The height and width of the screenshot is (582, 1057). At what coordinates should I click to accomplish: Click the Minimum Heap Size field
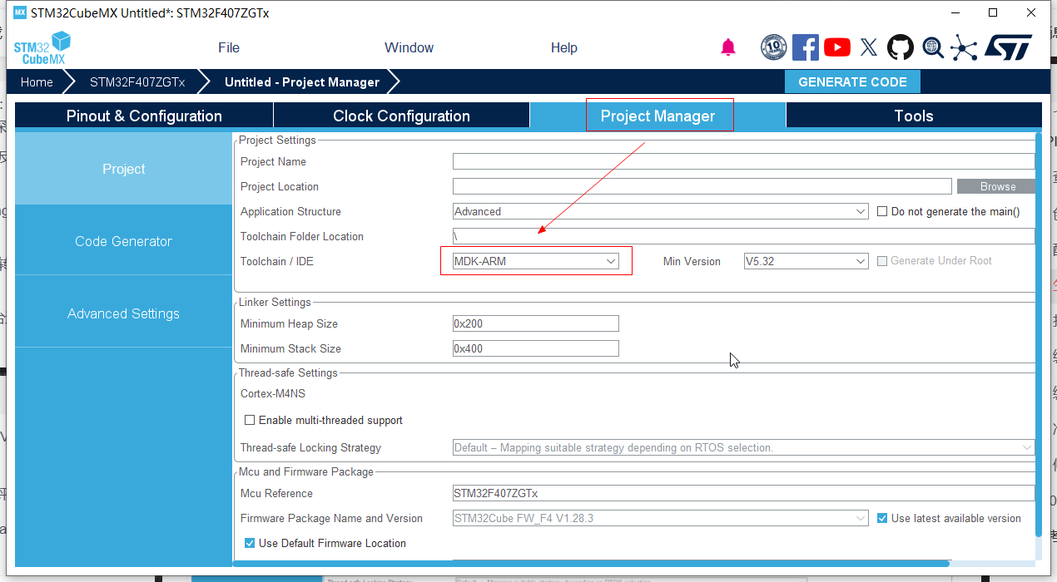click(x=536, y=323)
